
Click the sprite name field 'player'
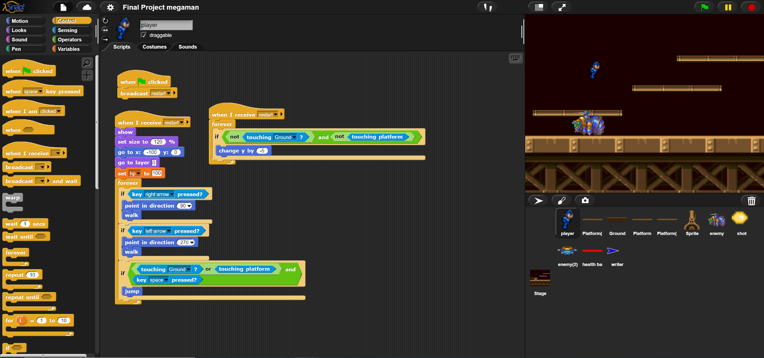(x=166, y=25)
